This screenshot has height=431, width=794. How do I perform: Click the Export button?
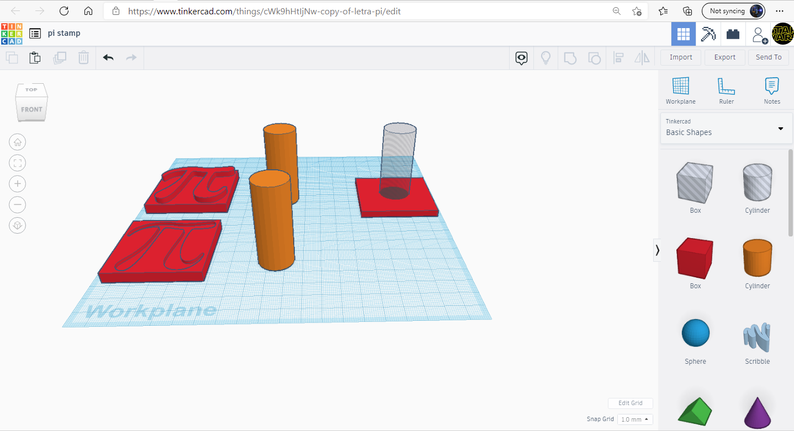(x=725, y=57)
